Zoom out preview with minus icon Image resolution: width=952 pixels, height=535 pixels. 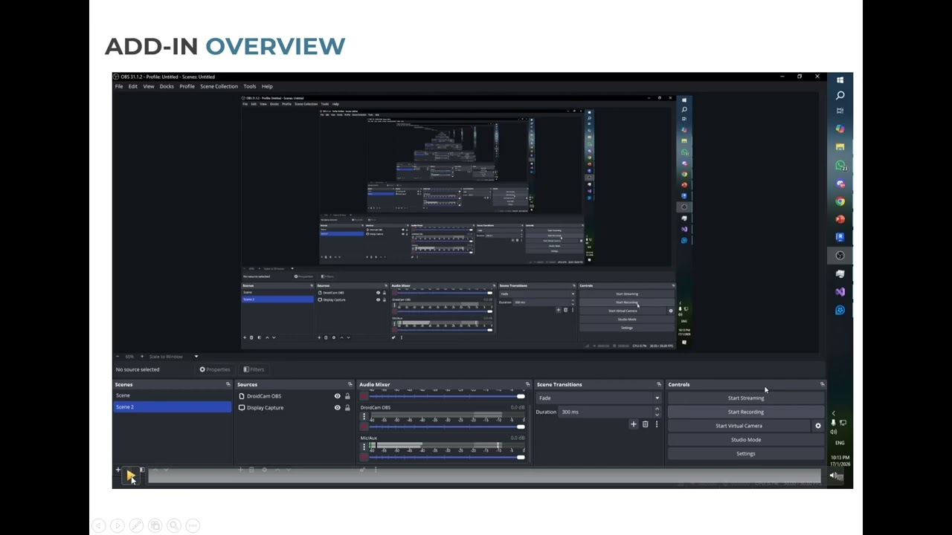[x=118, y=357]
